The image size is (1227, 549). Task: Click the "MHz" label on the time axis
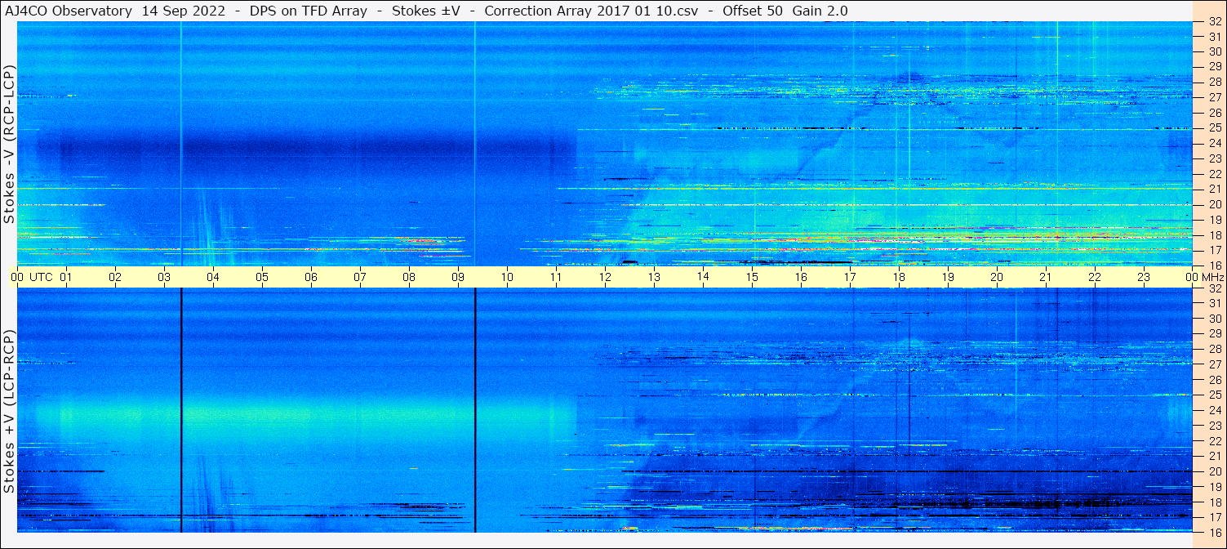click(1212, 277)
